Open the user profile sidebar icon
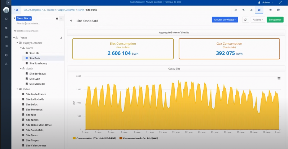Image resolution: width=288 pixels, height=149 pixels. click(x=6, y=64)
